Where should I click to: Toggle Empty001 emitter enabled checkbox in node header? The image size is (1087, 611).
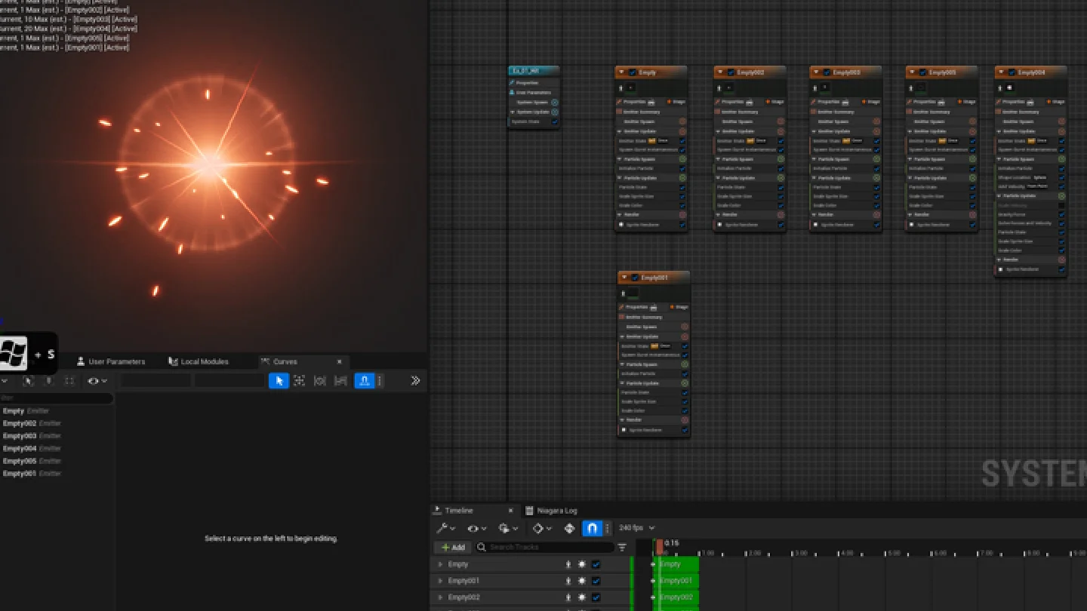pos(635,278)
